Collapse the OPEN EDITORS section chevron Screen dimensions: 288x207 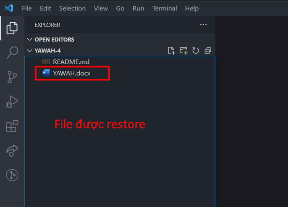[29, 39]
